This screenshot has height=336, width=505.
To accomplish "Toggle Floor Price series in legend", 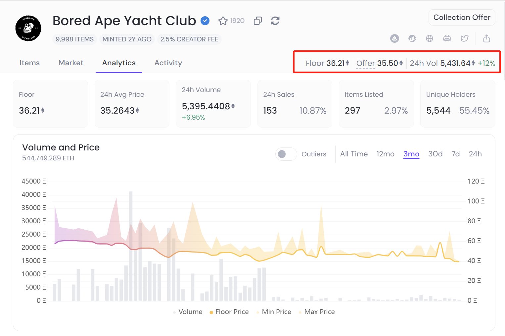I will [229, 312].
